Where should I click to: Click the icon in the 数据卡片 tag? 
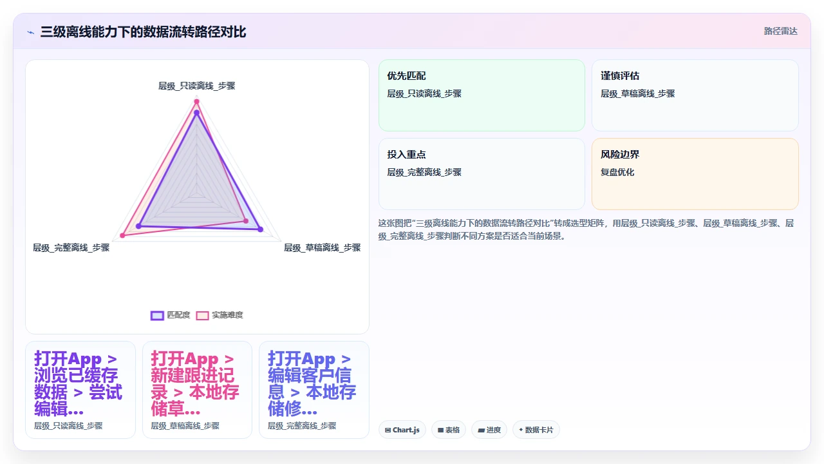click(521, 430)
